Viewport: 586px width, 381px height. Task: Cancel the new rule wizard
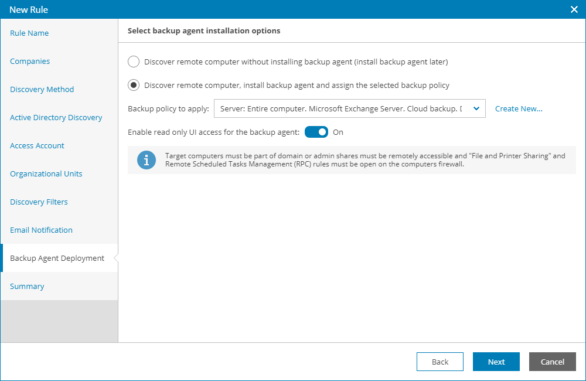tap(553, 362)
